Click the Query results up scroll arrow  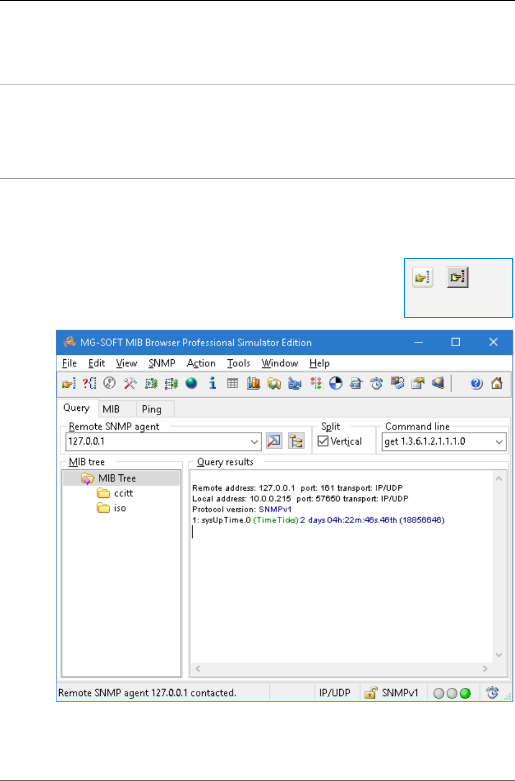click(499, 478)
